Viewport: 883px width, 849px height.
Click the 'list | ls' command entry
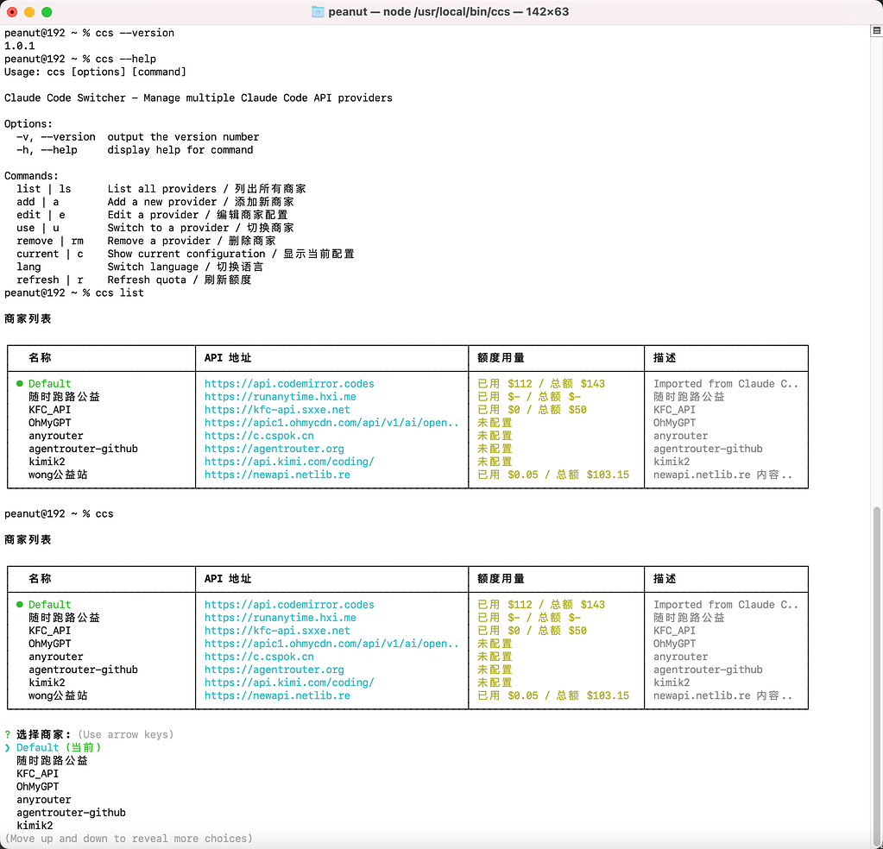click(x=161, y=189)
